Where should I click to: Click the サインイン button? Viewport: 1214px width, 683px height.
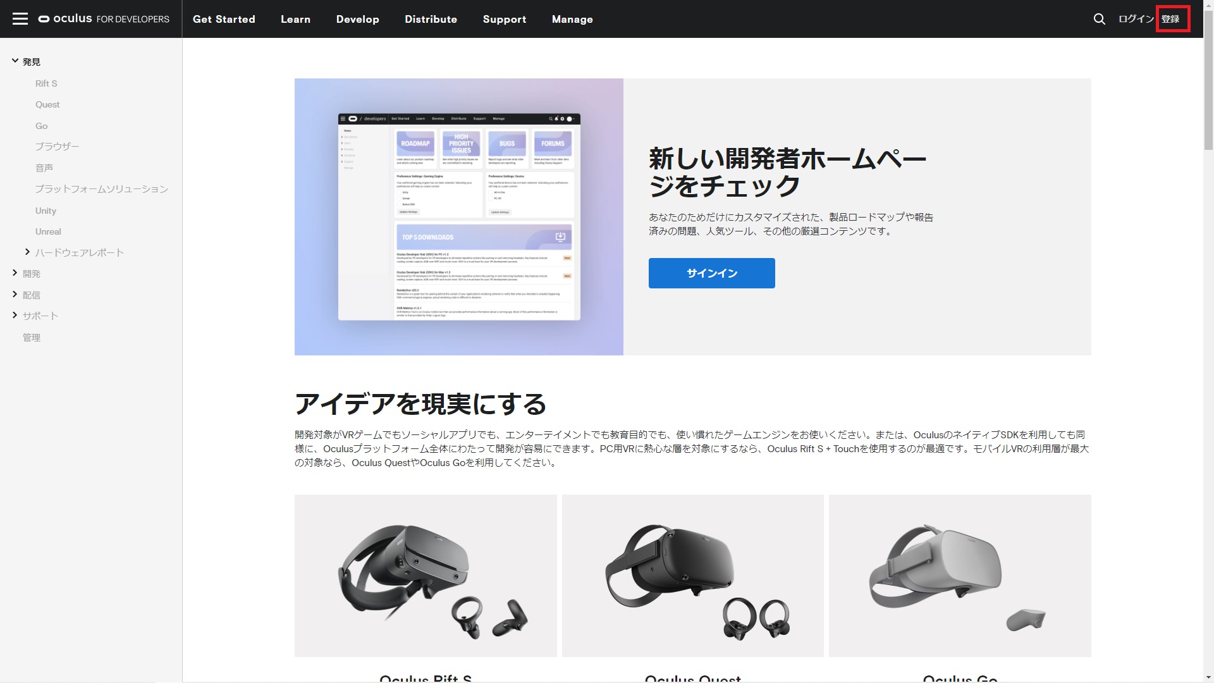tap(711, 273)
